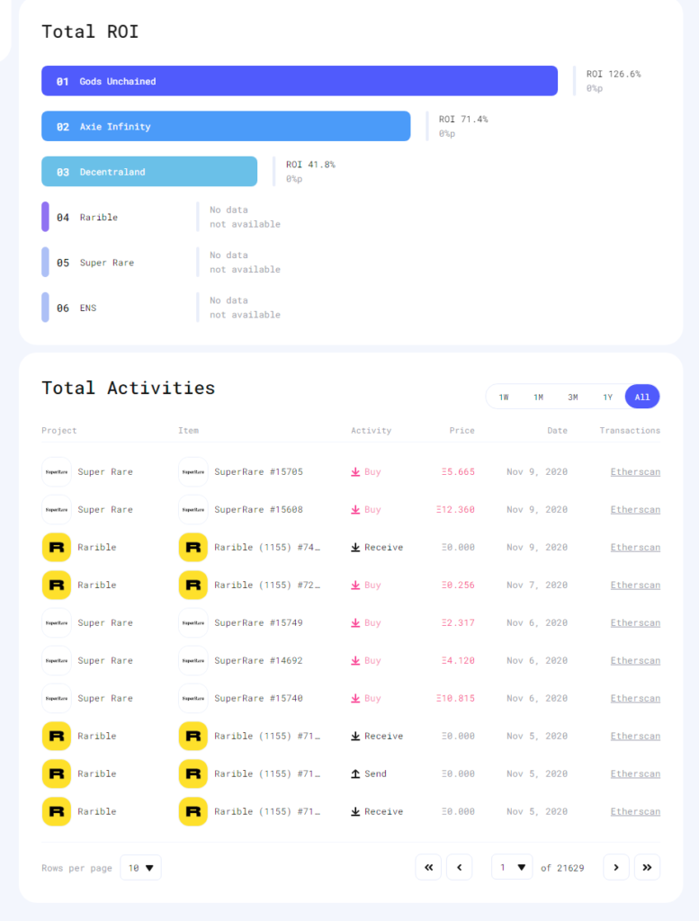699x921 pixels.
Task: Click the Date column header
Action: tap(558, 431)
